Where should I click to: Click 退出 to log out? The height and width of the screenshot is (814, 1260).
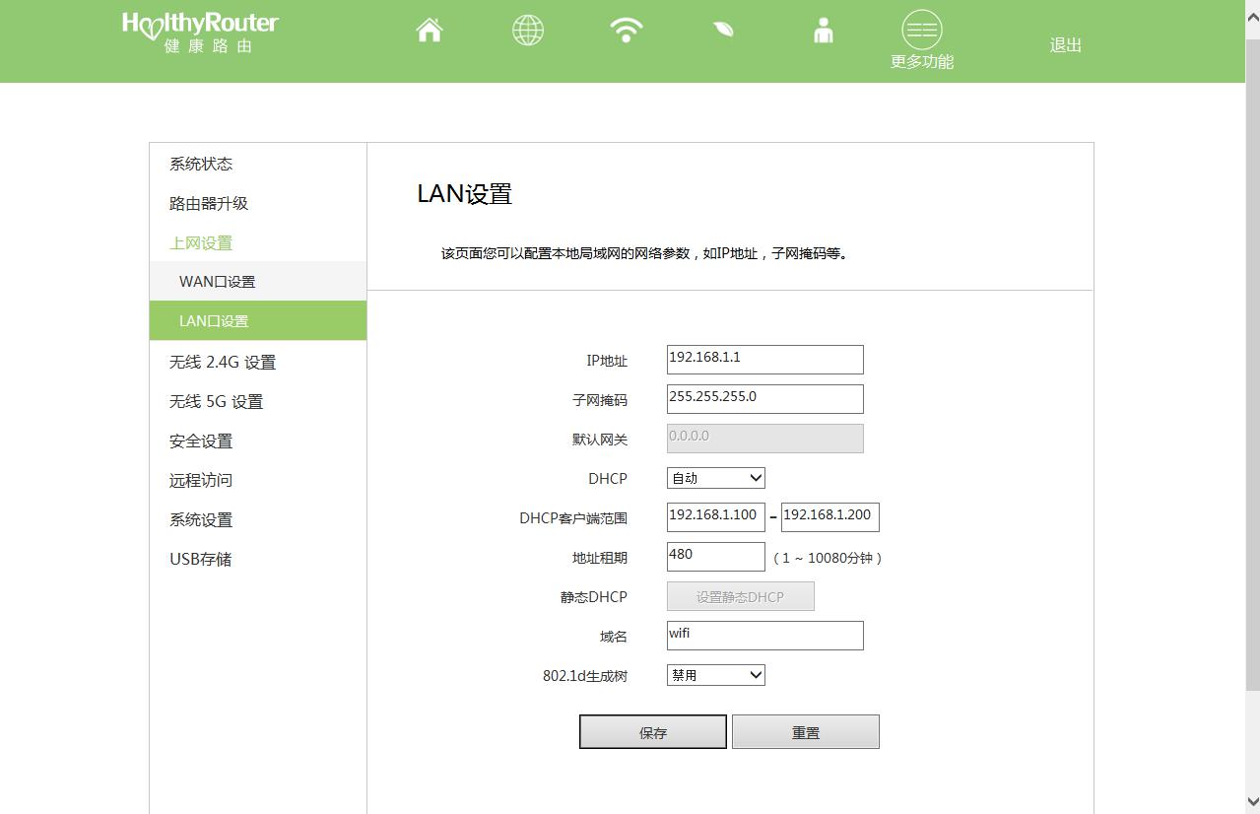click(x=1066, y=45)
